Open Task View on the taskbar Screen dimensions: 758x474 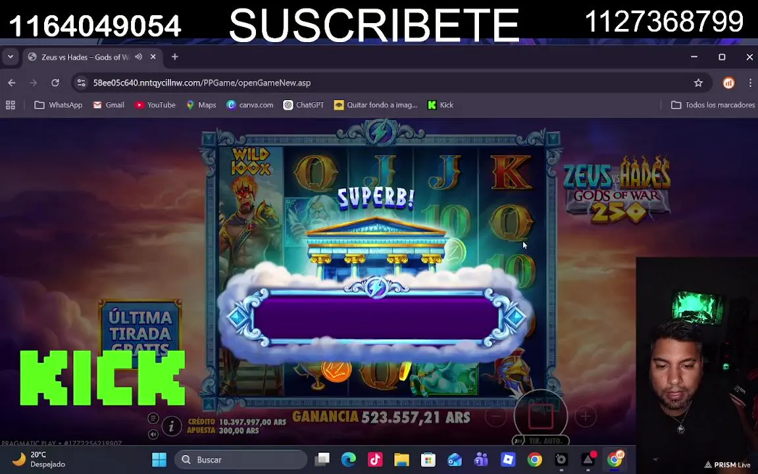(x=322, y=460)
